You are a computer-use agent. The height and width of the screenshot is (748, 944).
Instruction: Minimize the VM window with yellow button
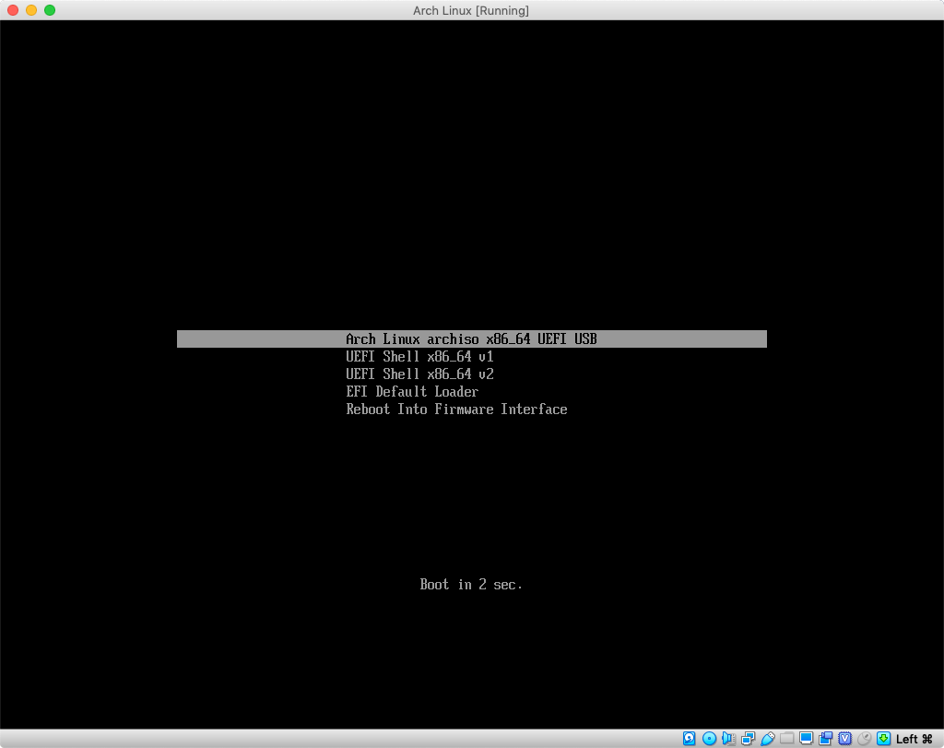[x=31, y=10]
